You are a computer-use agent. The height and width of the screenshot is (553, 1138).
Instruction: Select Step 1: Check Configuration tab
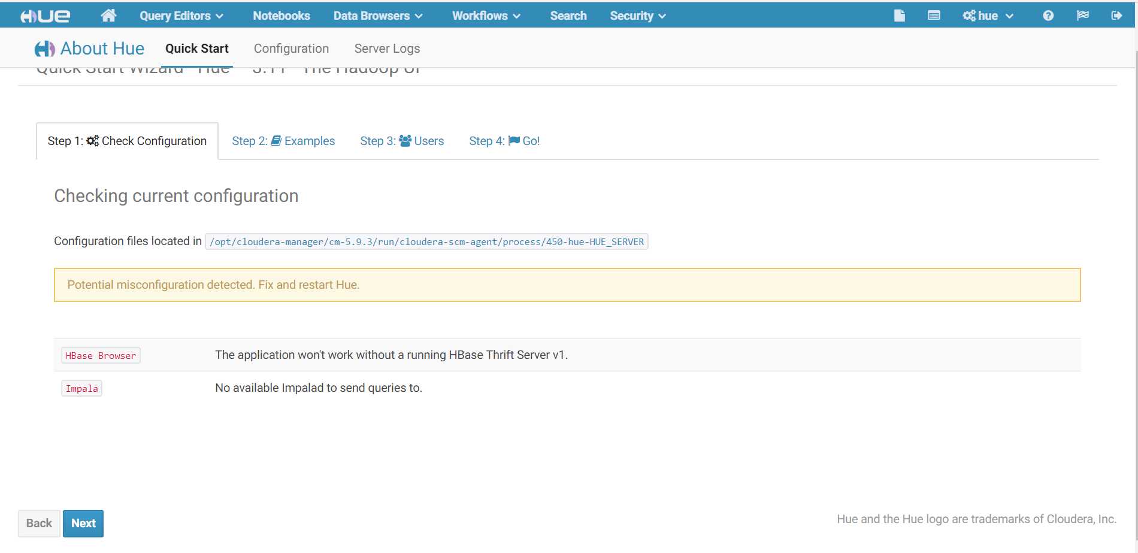coord(127,141)
